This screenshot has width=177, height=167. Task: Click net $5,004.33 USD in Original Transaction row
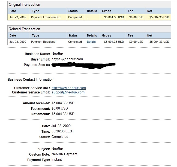[159, 17]
